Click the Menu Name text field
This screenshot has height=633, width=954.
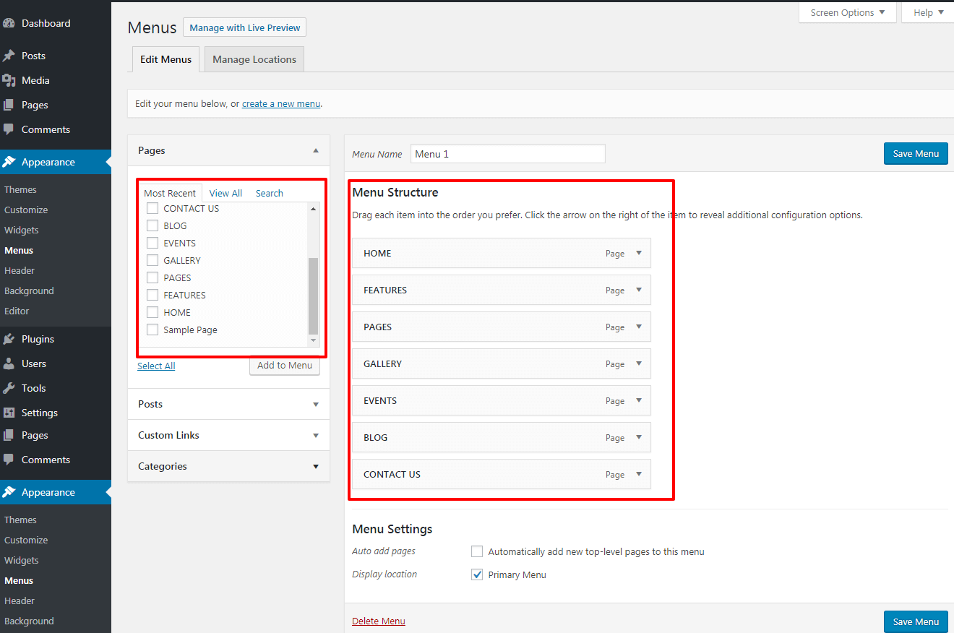pos(507,154)
